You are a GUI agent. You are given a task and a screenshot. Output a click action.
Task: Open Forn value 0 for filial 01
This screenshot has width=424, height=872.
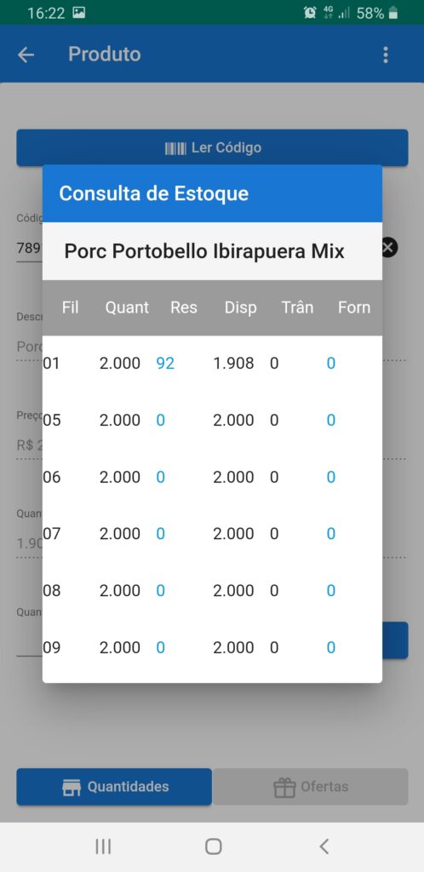tap(330, 364)
